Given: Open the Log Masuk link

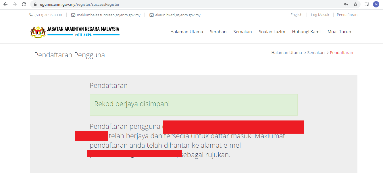Looking at the screenshot, I should point(320,15).
